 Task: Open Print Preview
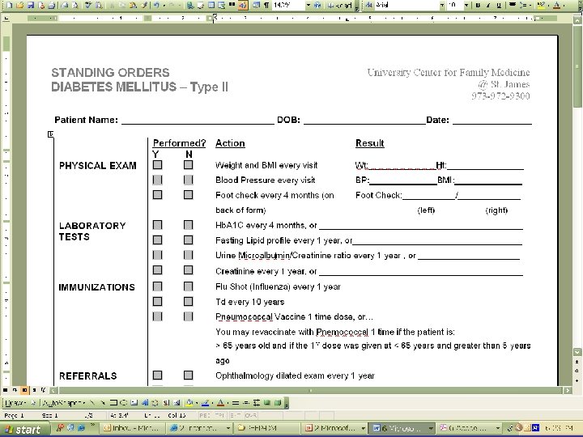75,5
